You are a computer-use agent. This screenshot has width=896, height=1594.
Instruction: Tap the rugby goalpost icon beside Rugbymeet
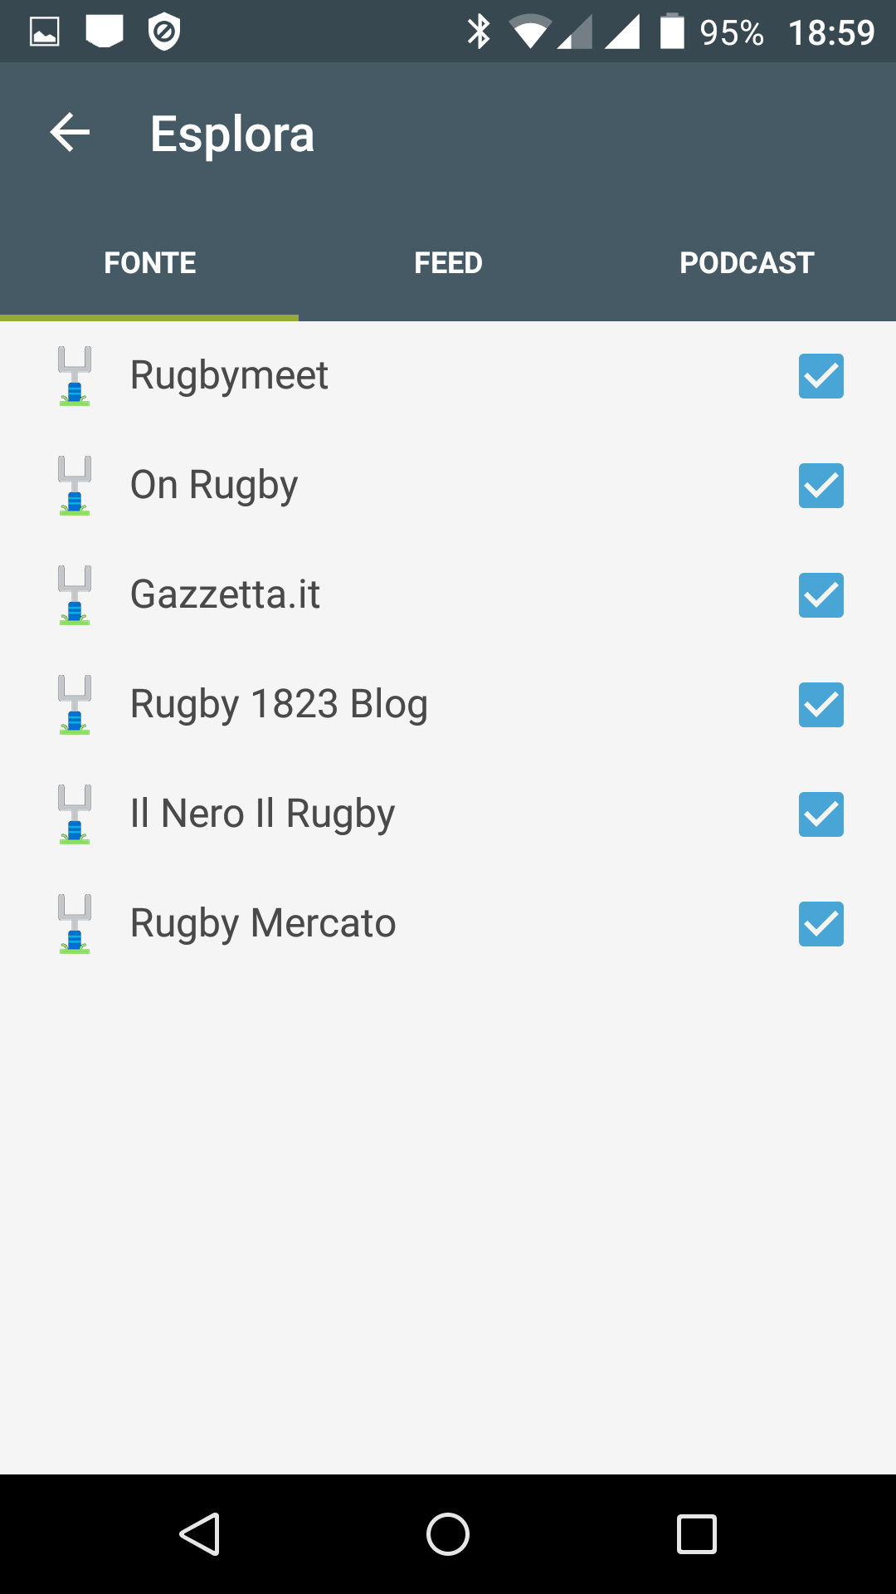point(75,376)
